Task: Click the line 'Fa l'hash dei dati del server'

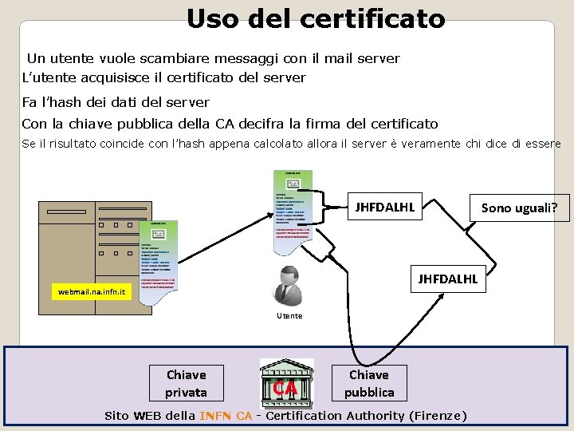Action: 116,102
